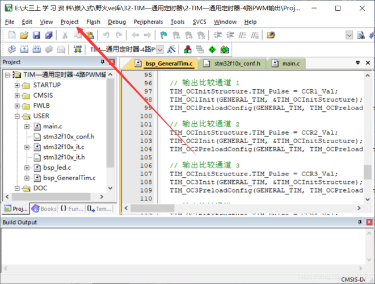Open editor tab list dropdown arrow

[x=358, y=62]
